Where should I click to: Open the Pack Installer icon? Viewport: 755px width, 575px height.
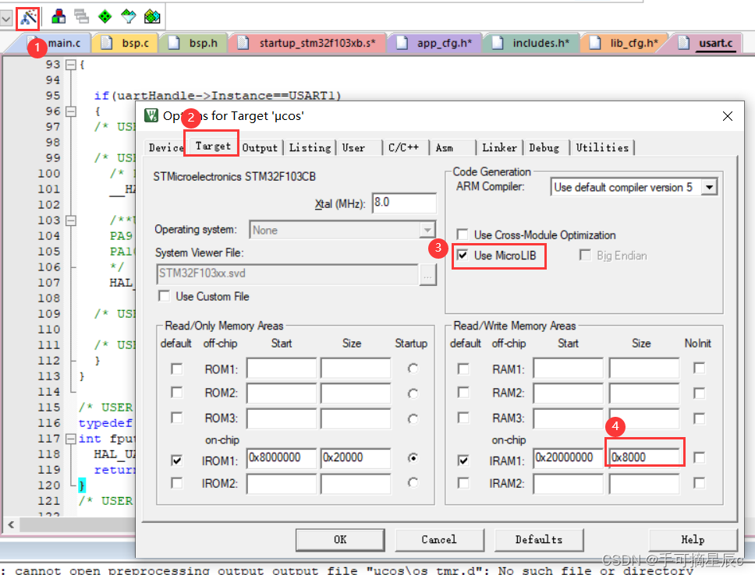click(152, 16)
